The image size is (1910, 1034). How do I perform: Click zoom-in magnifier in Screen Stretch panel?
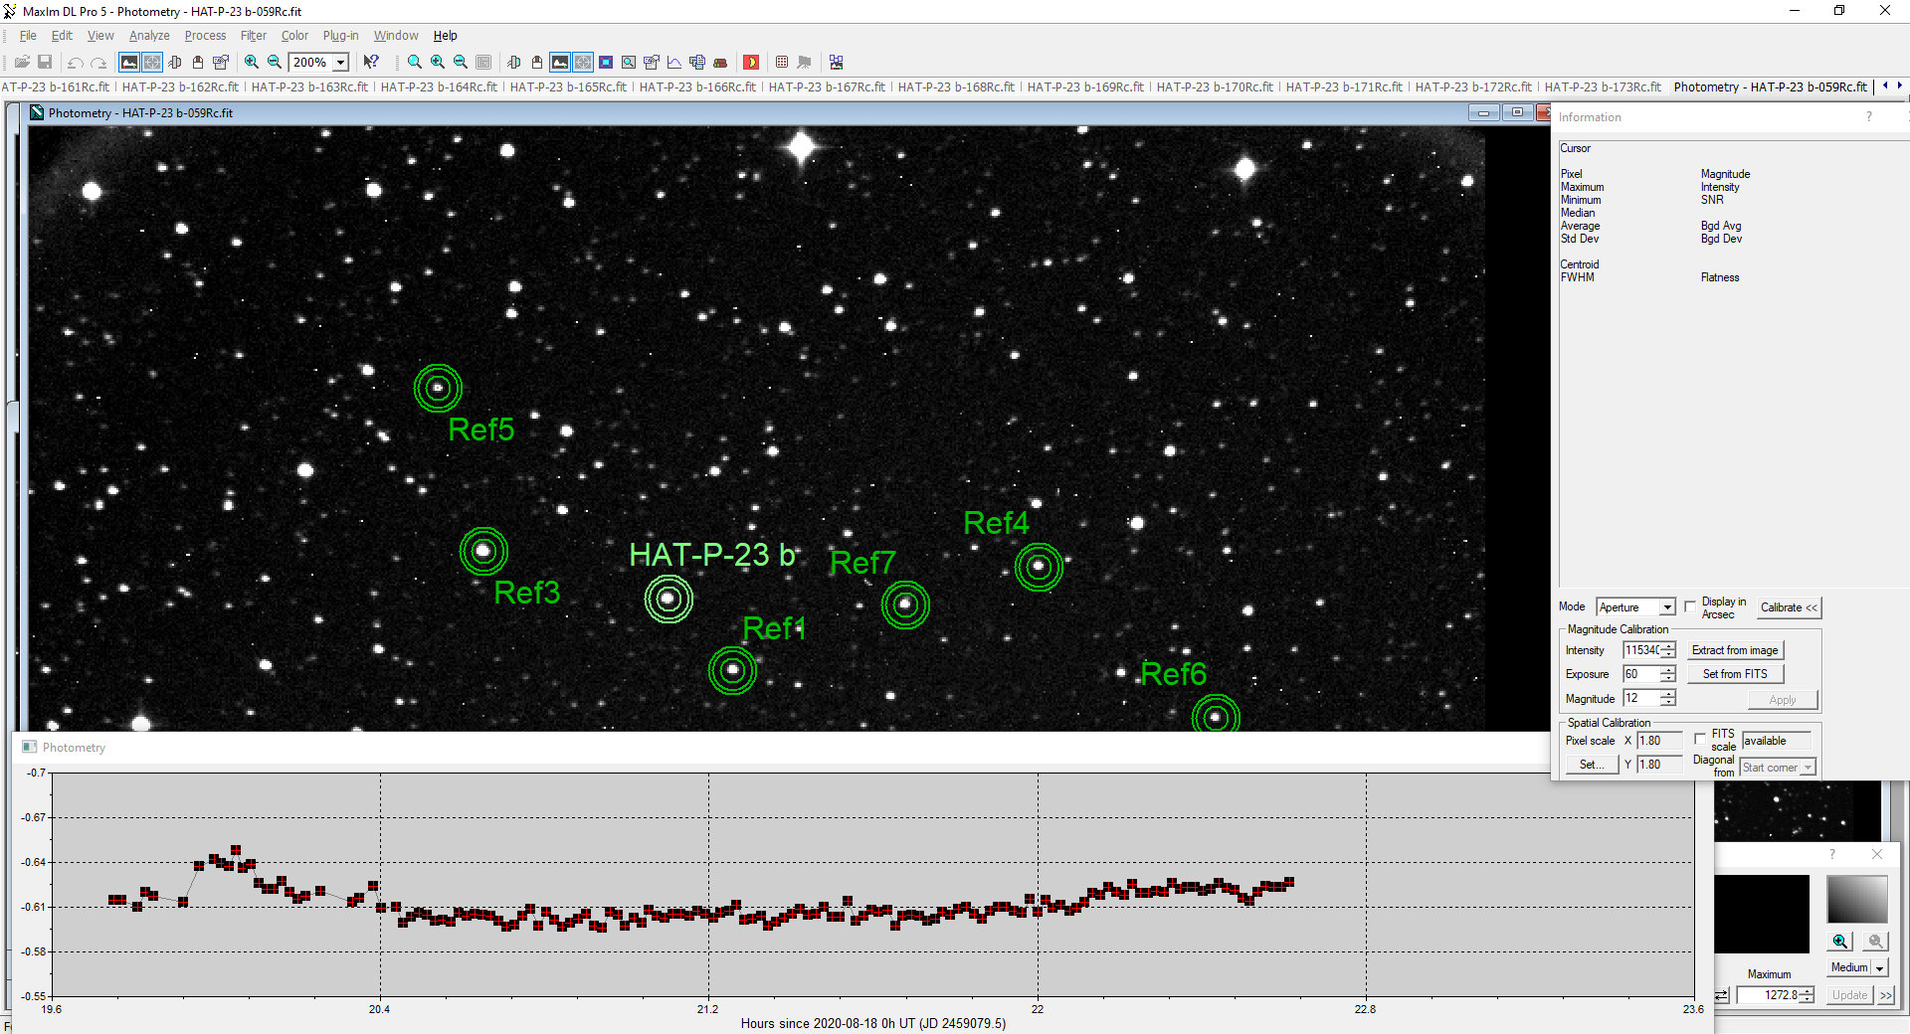[x=1840, y=942]
